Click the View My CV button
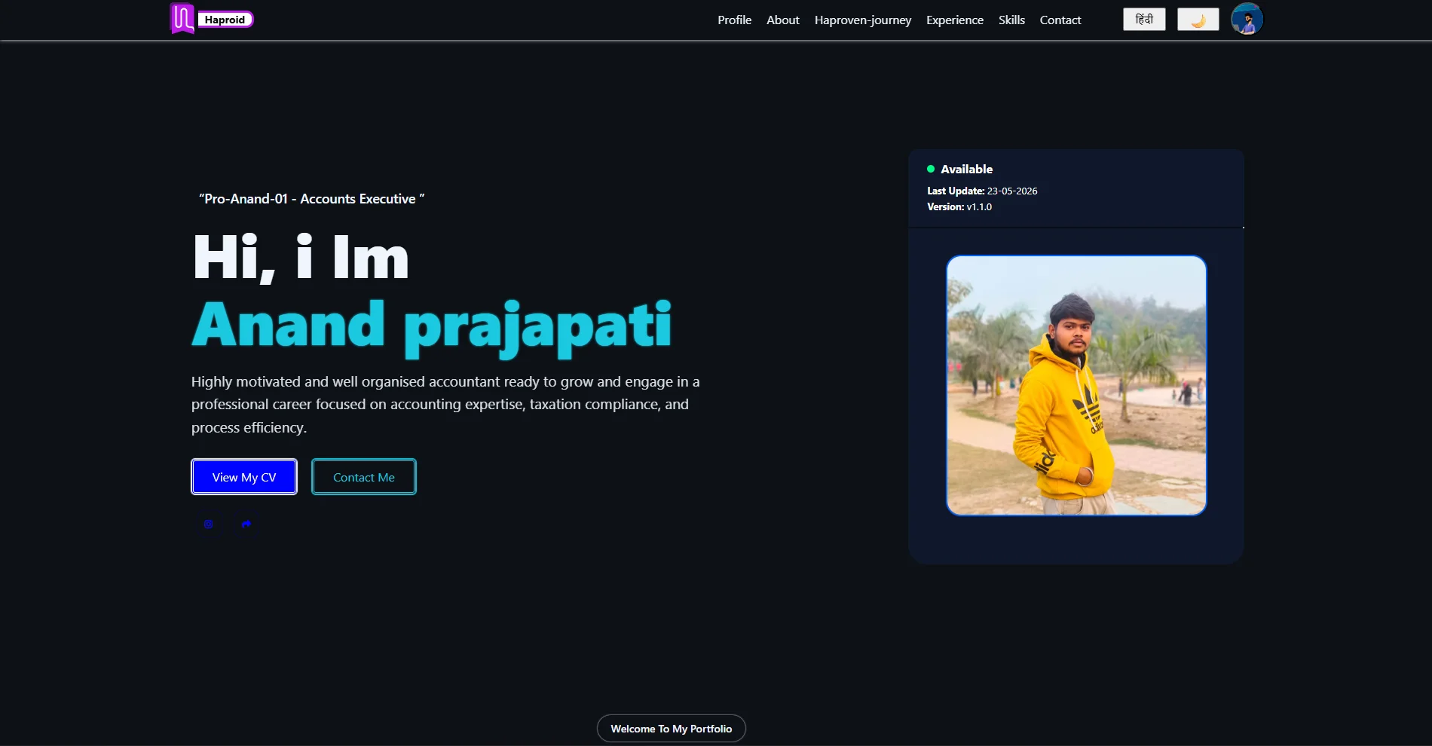The image size is (1432, 746). point(244,477)
